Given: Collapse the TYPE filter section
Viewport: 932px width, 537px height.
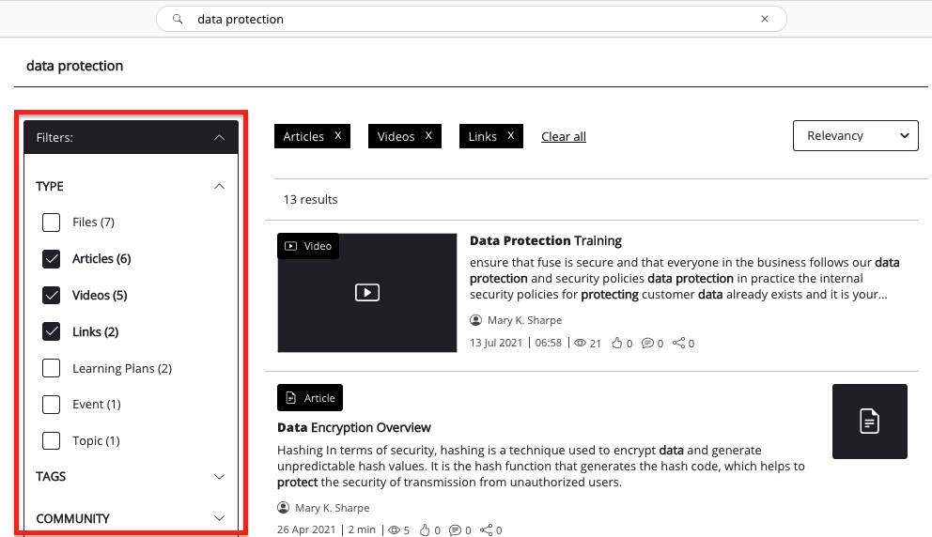Looking at the screenshot, I should [x=219, y=186].
